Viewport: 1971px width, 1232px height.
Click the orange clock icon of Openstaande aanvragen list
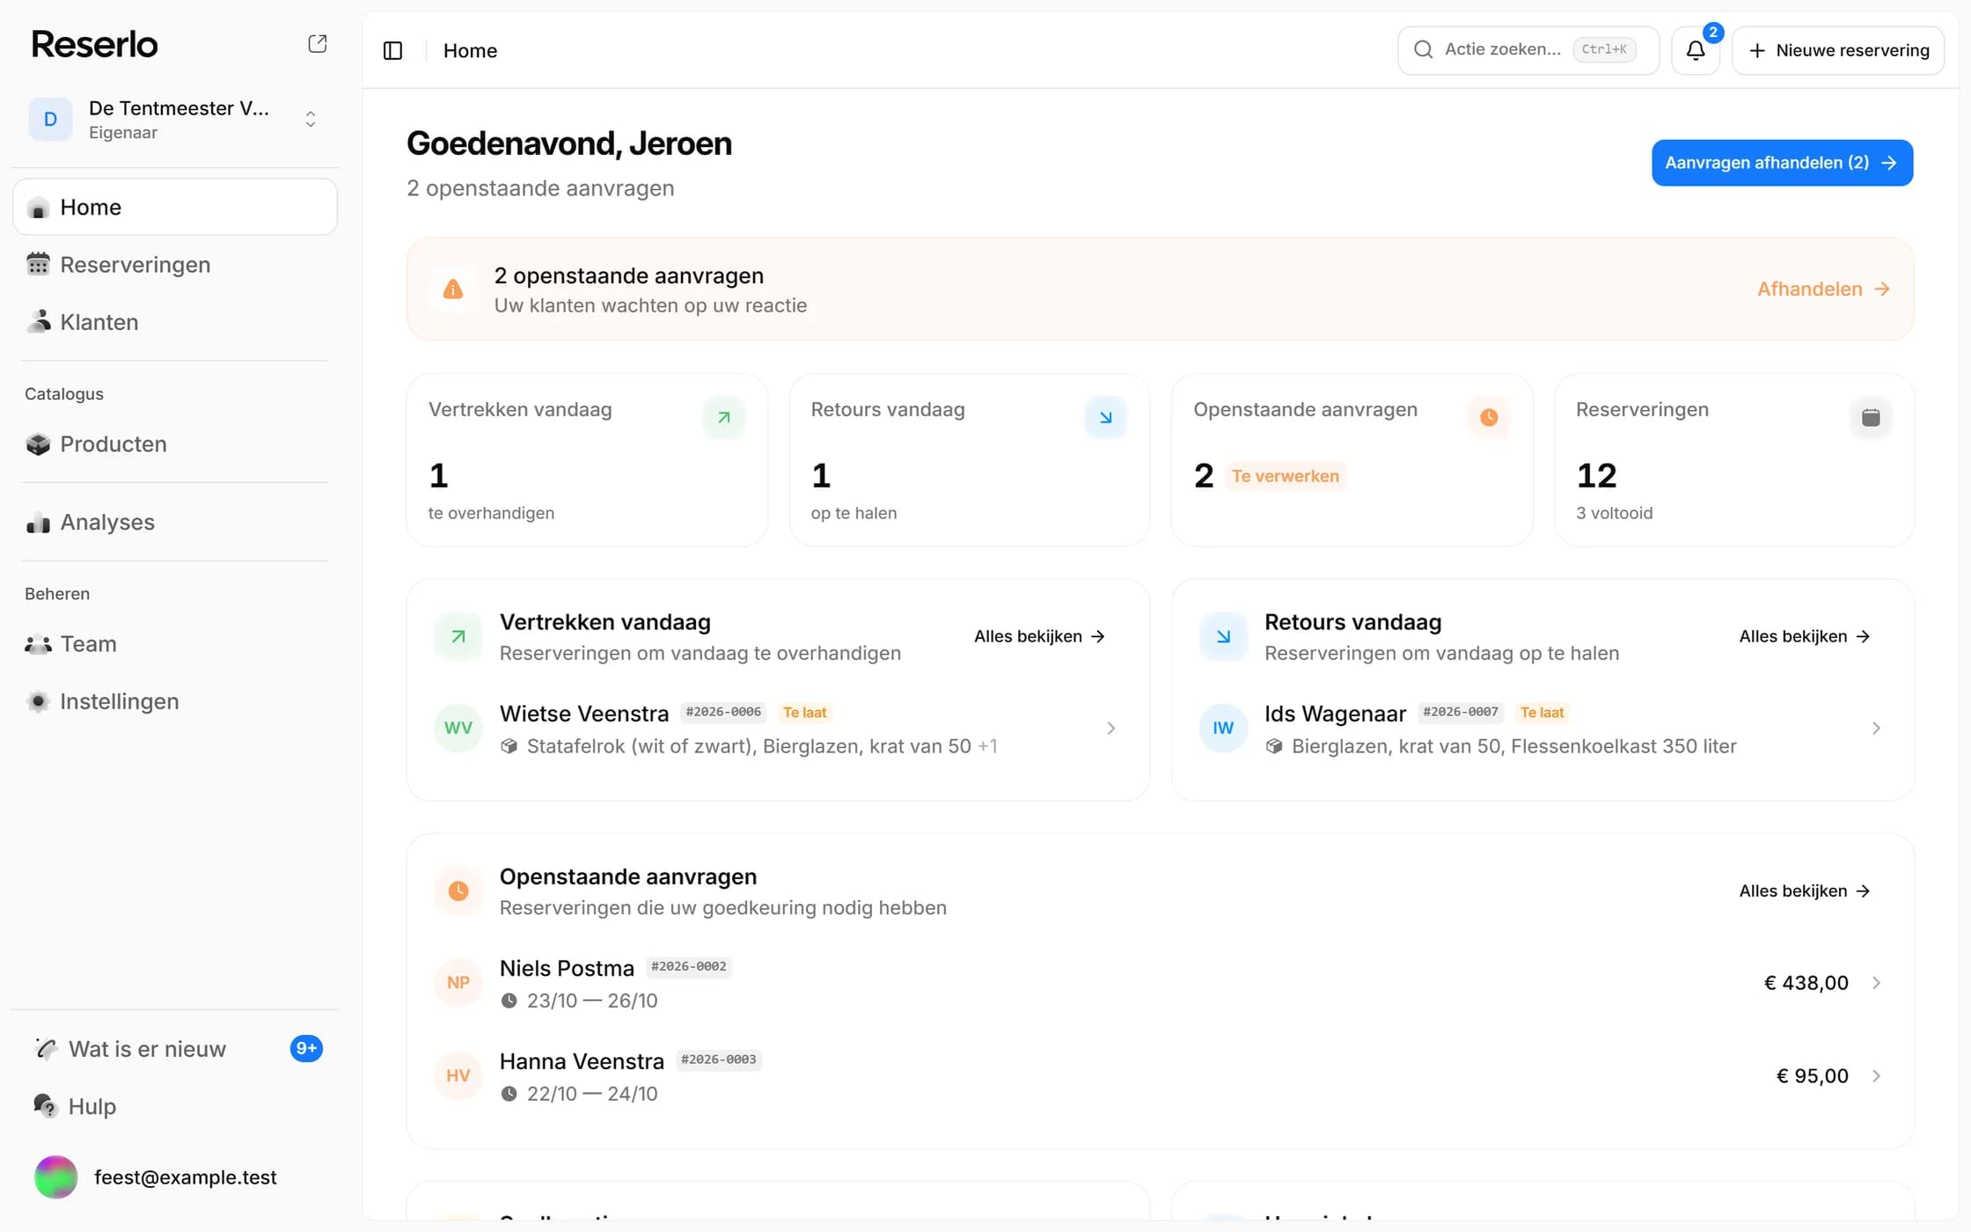point(458,891)
